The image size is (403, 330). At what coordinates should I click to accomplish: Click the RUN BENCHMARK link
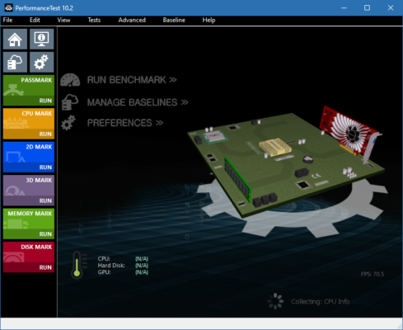132,80
